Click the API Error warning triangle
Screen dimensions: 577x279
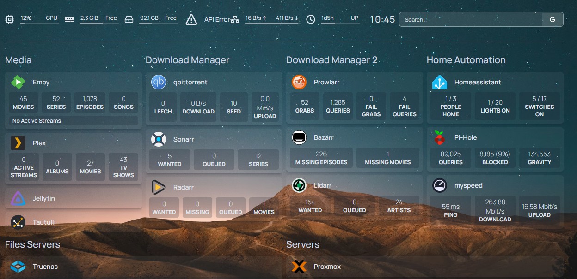point(191,19)
